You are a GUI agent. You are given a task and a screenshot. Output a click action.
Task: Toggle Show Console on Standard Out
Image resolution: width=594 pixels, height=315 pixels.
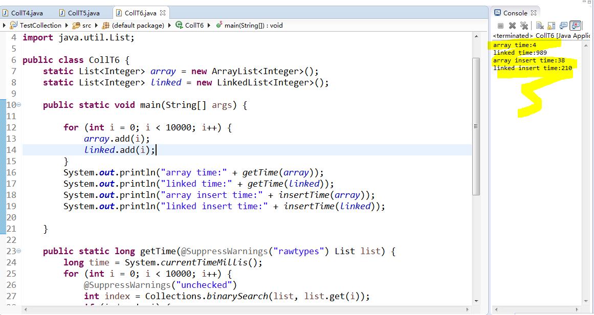pyautogui.click(x=563, y=26)
